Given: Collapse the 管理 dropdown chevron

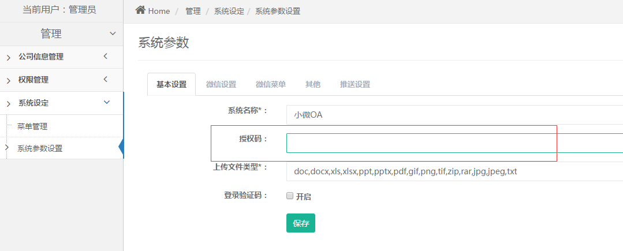Looking at the screenshot, I should point(113,33).
